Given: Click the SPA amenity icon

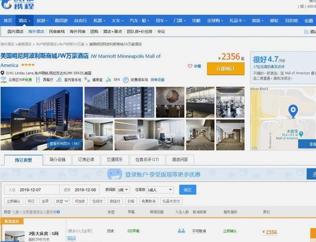Looking at the screenshot, I should [108, 80].
